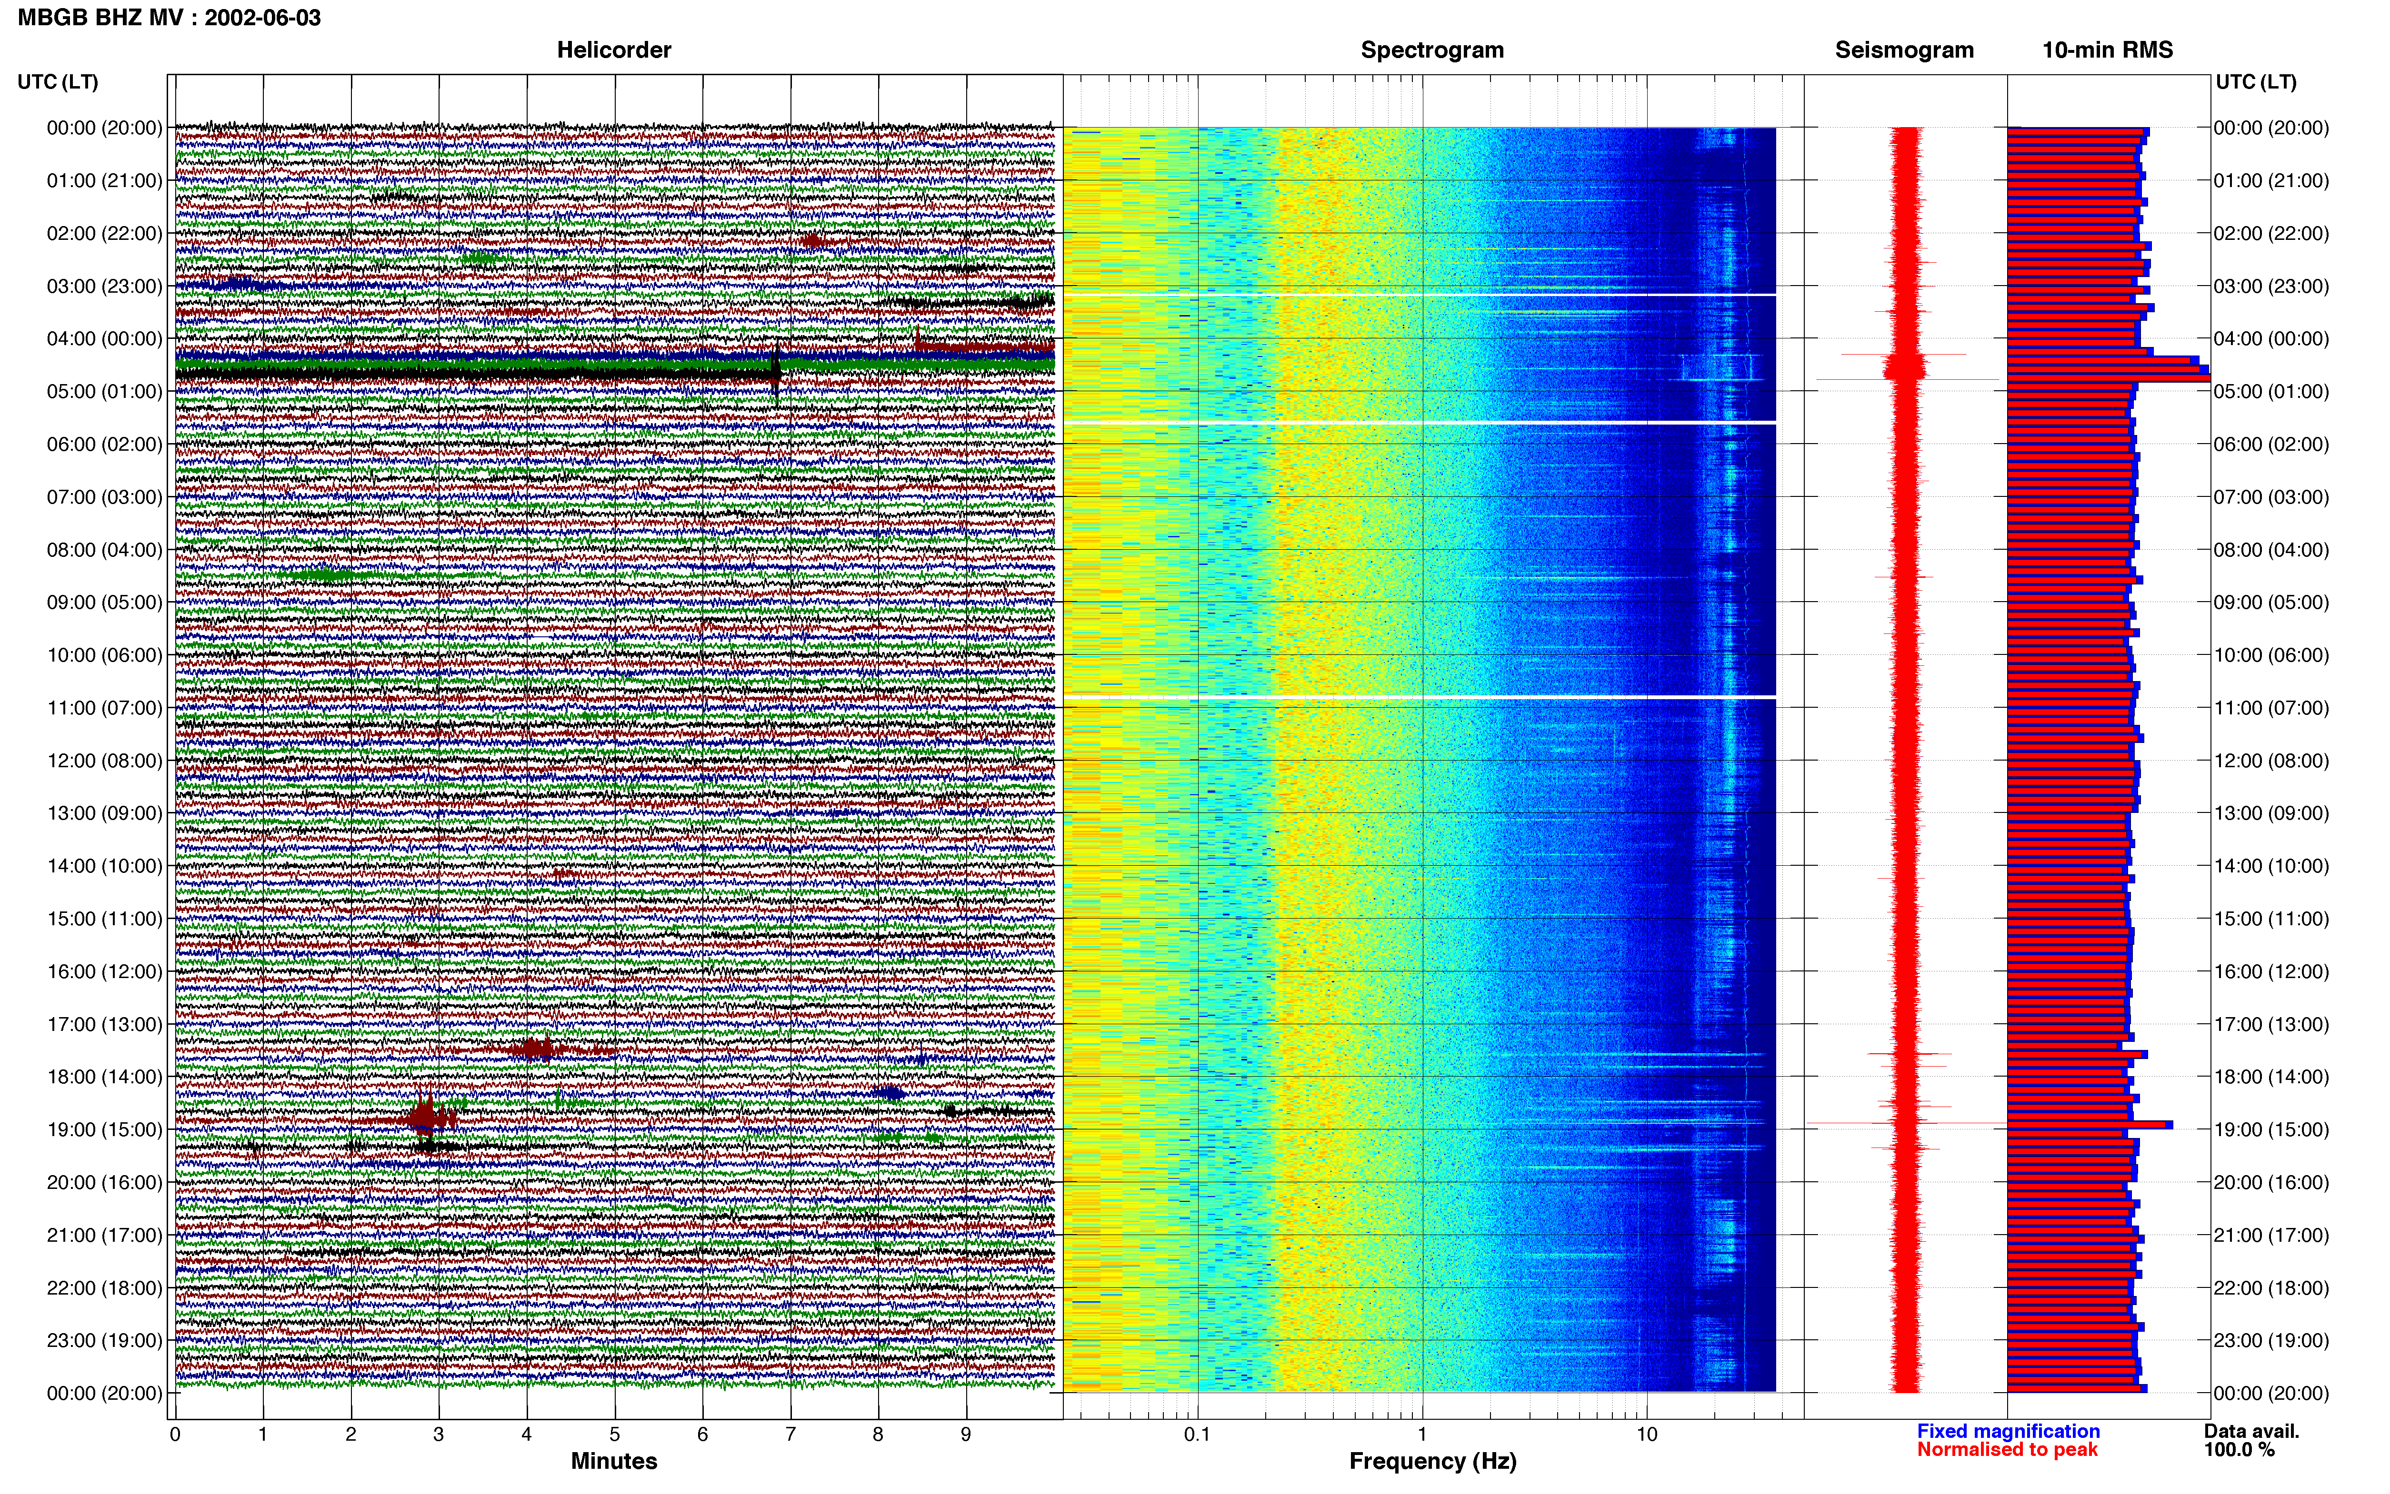Click the '0.1' frequency tick label

[1197, 1435]
